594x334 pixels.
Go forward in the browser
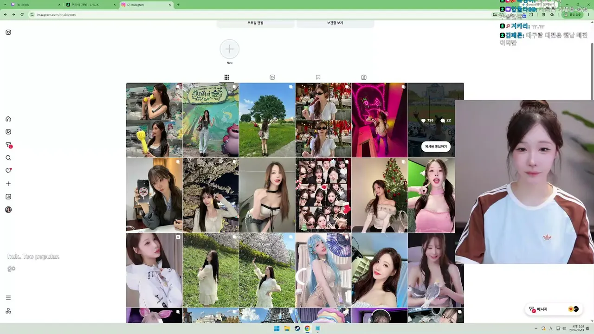tap(13, 14)
